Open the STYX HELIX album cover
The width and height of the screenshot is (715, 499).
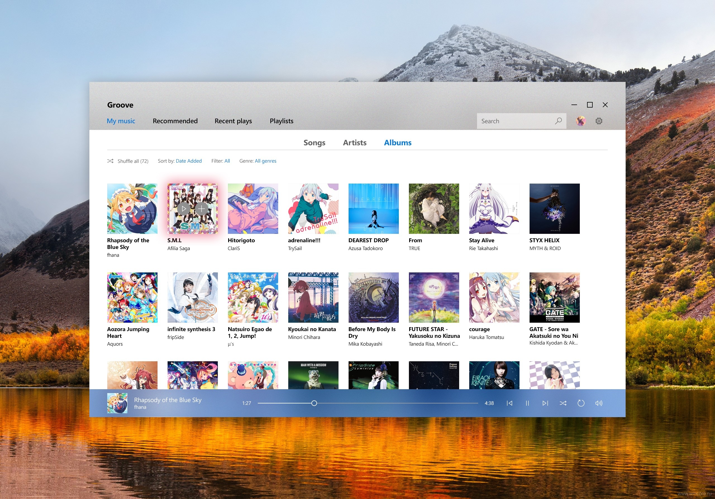tap(555, 209)
